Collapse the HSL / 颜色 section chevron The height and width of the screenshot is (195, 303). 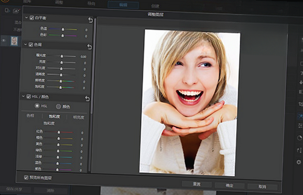[23, 96]
